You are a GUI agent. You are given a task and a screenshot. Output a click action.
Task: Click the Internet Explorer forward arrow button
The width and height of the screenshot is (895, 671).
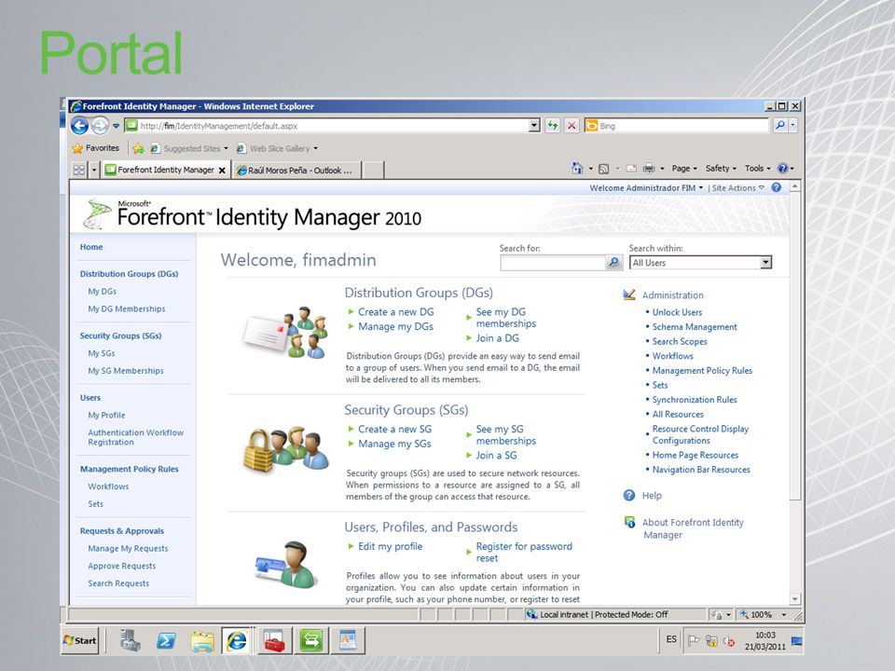click(x=100, y=126)
